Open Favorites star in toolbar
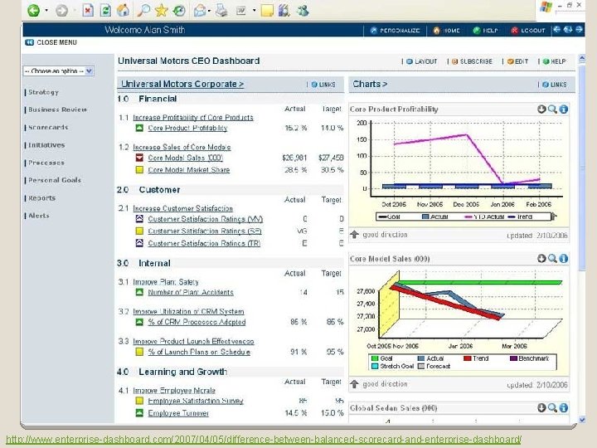 [162, 10]
